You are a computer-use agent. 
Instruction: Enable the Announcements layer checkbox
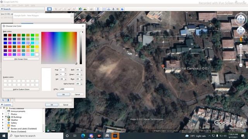(x=6, y=111)
